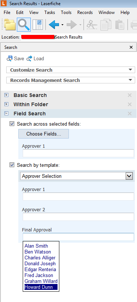Collapse the Field Search section
Image resolution: width=137 pixels, height=302 pixels.
click(x=7, y=114)
